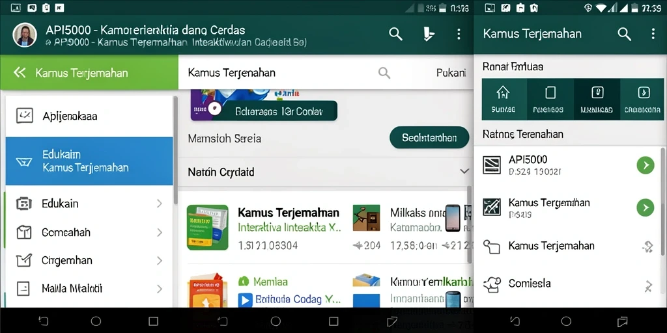Switch to the Sunkas home tab
Screen dimensions: 667x333
[504, 100]
